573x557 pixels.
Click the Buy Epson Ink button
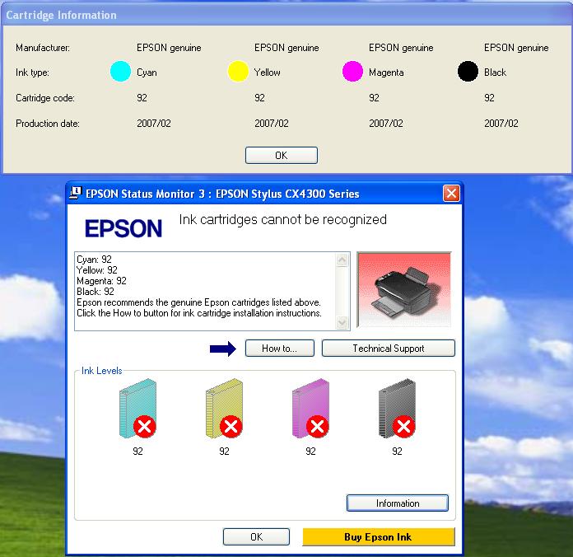pos(378,537)
